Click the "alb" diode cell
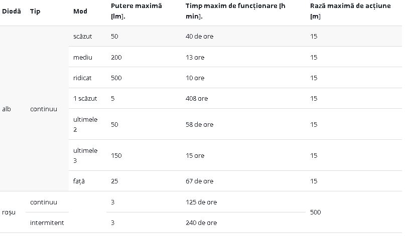The height and width of the screenshot is (236, 405). (x=7, y=109)
